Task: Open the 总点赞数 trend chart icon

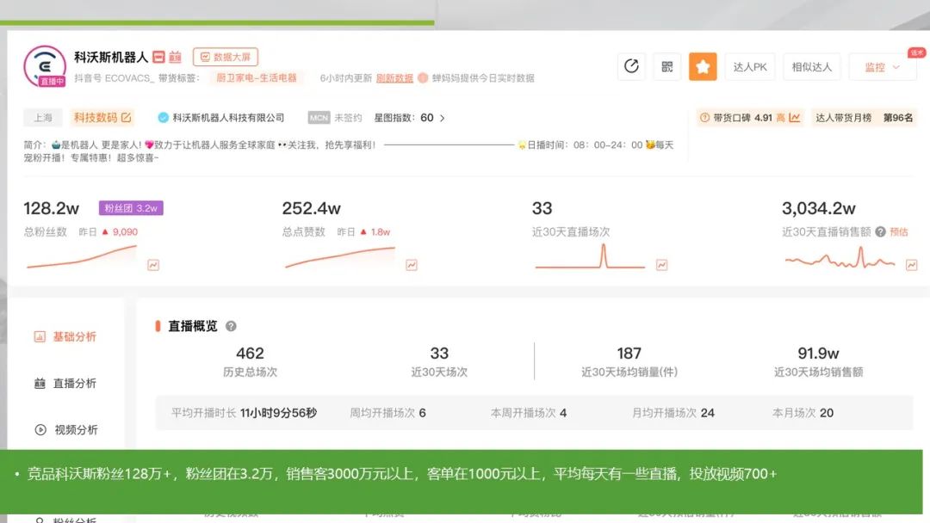Action: coord(412,265)
